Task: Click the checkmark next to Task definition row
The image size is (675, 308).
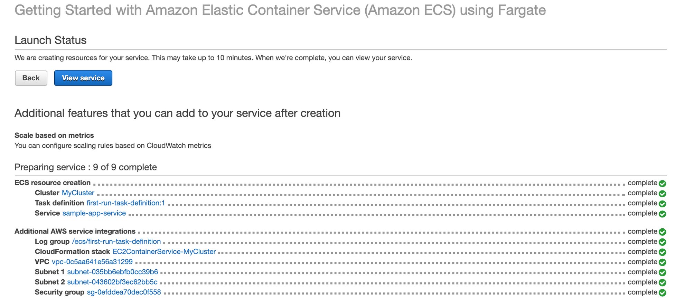Action: [662, 203]
